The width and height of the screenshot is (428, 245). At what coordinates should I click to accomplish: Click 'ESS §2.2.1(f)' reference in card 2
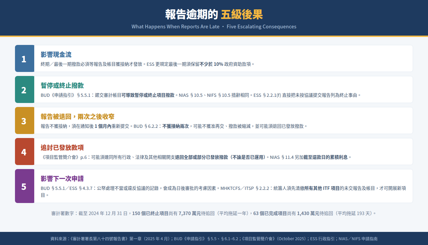(267, 95)
